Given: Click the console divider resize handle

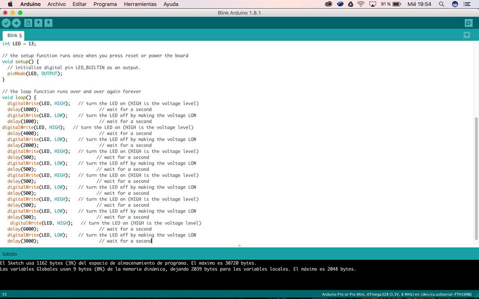Looking at the screenshot, I should coord(239,246).
